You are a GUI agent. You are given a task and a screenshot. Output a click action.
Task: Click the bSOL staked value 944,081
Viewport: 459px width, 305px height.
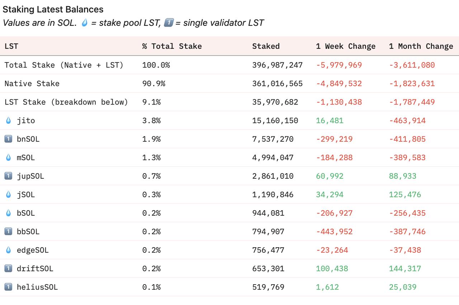click(x=268, y=213)
